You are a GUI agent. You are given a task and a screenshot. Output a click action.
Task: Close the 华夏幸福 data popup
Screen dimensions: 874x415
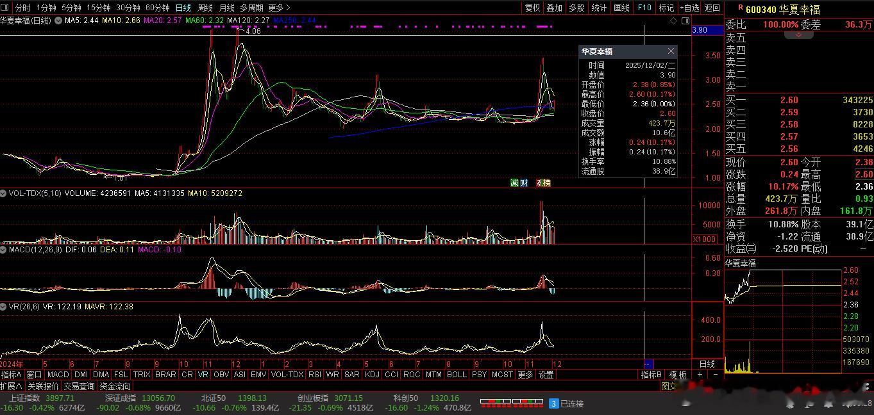(x=671, y=51)
